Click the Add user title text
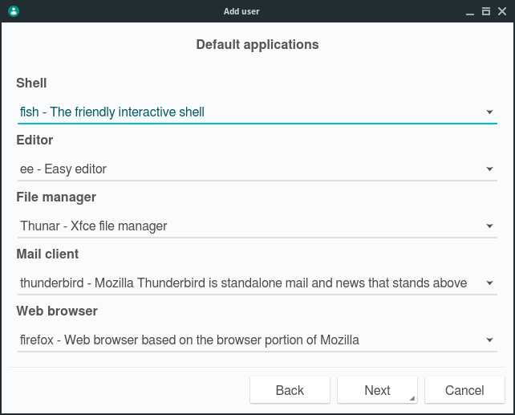Viewport: 515px width, 415px height. click(x=241, y=11)
